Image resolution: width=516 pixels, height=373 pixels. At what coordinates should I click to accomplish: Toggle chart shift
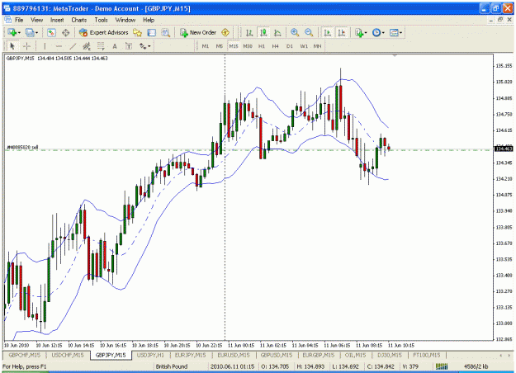(x=342, y=32)
